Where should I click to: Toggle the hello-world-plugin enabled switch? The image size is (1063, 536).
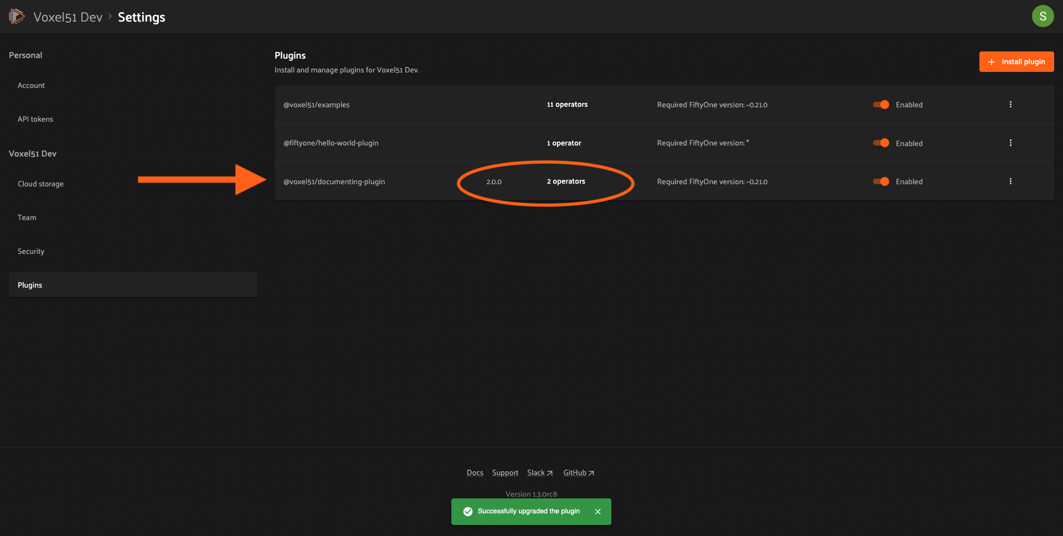[x=881, y=143]
